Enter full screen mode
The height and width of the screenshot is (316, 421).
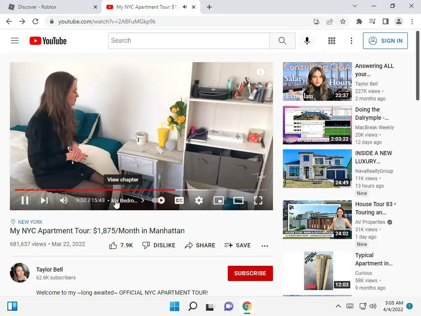point(258,200)
